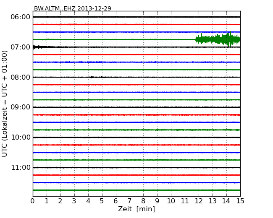The width and height of the screenshot is (273, 218).
Task: Click x-axis tick label 5
Action: 102,201
